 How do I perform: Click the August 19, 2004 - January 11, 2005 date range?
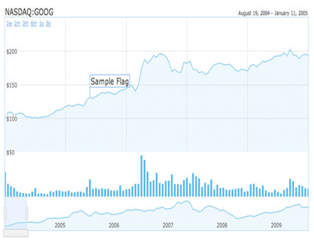273,13
